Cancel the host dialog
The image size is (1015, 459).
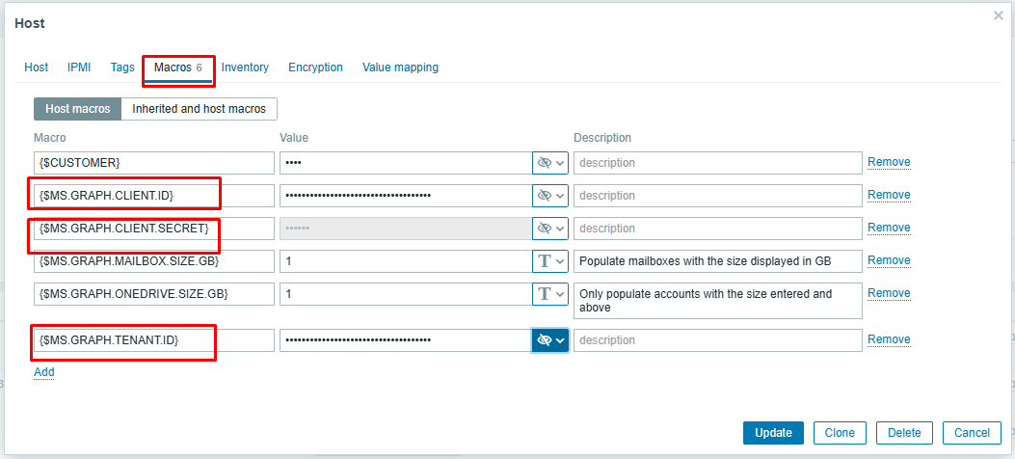(x=972, y=433)
